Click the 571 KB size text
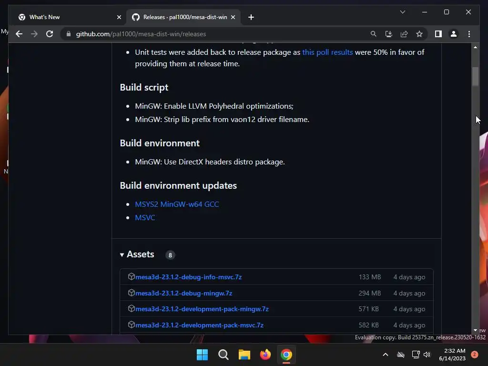This screenshot has height=366, width=488. point(369,309)
